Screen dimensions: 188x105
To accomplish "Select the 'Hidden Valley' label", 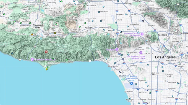I will coord(21,34).
